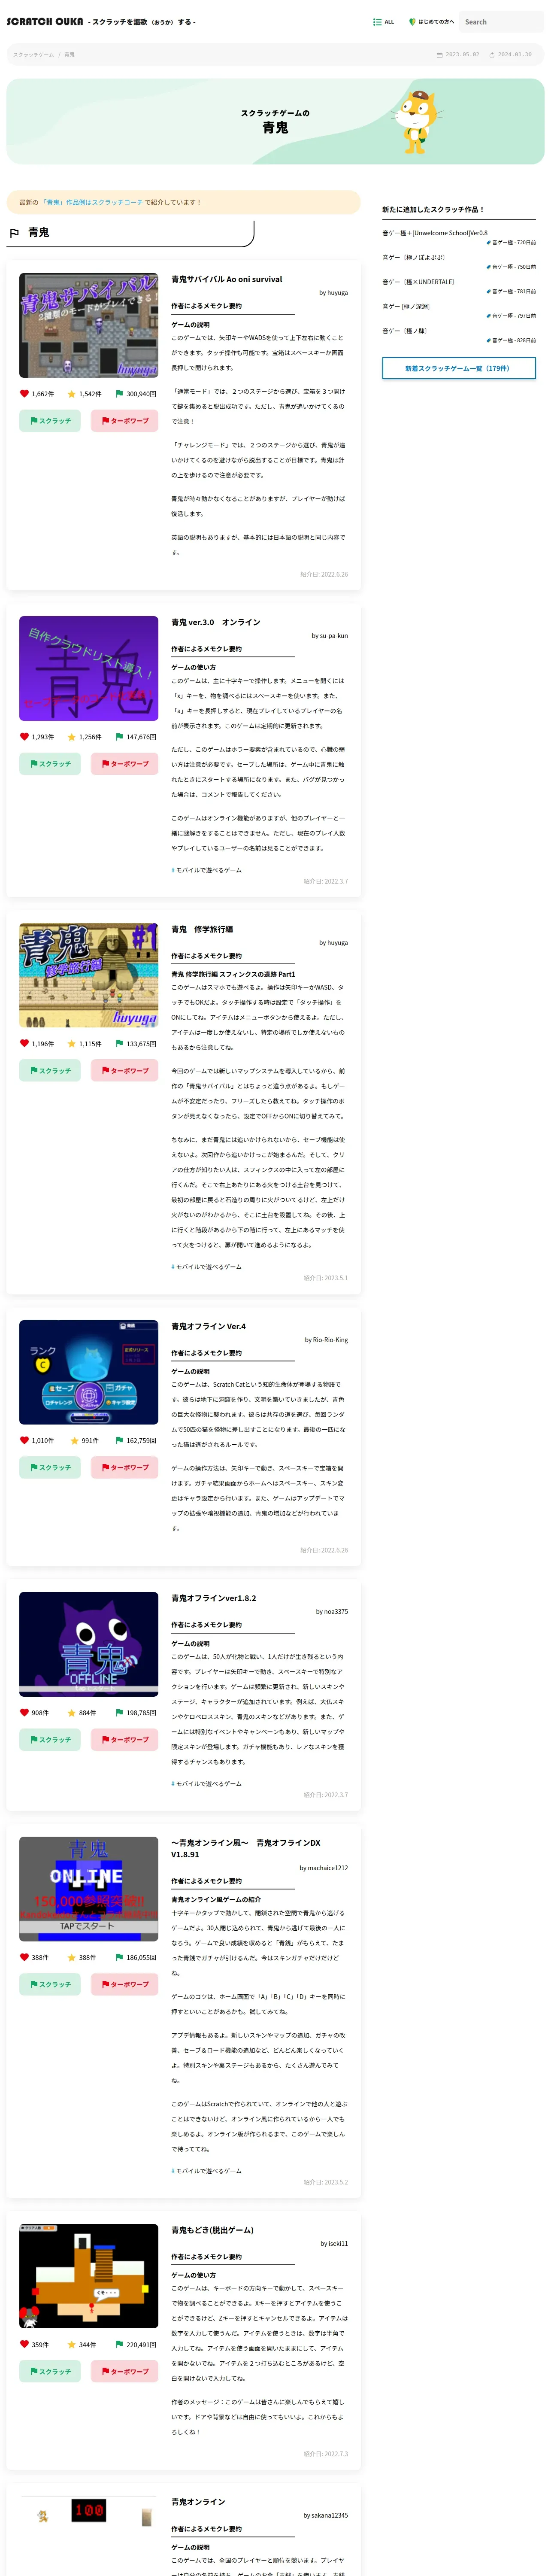The height and width of the screenshot is (2576, 551).
Task: Go to スクラッチゲーム breadcrumb link
Action: pos(33,55)
